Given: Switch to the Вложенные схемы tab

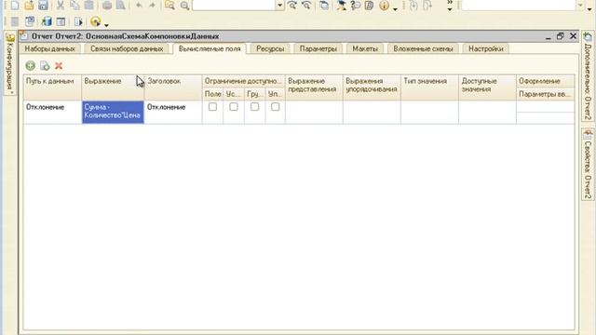Looking at the screenshot, I should pyautogui.click(x=424, y=48).
